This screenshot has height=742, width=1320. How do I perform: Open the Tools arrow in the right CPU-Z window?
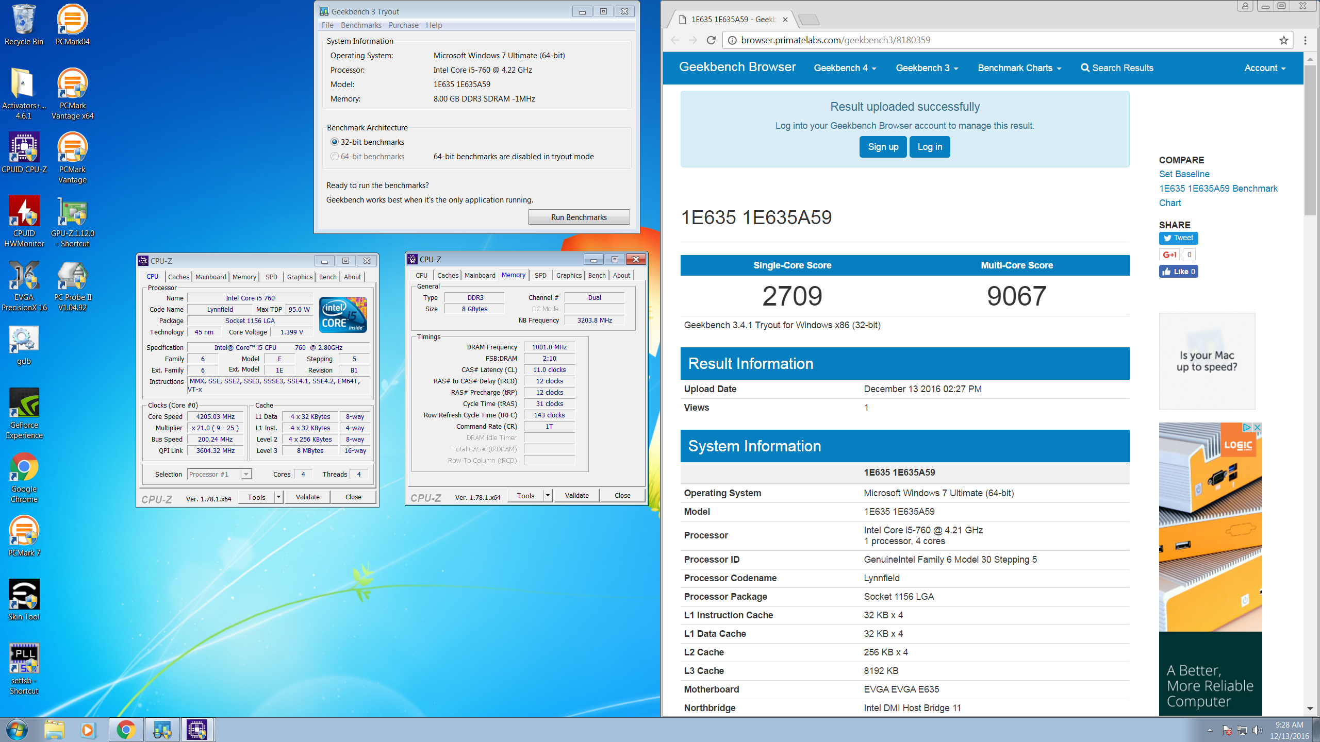[548, 496]
